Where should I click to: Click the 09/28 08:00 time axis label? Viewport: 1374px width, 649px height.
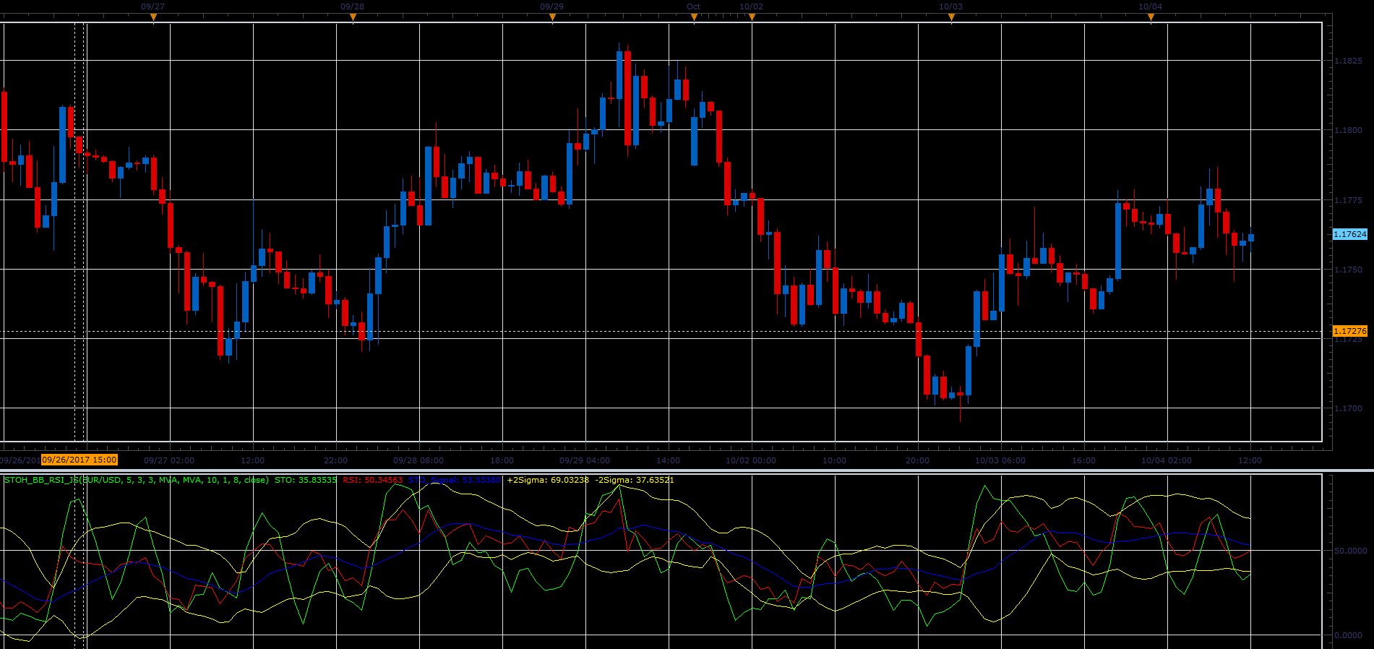[x=418, y=460]
